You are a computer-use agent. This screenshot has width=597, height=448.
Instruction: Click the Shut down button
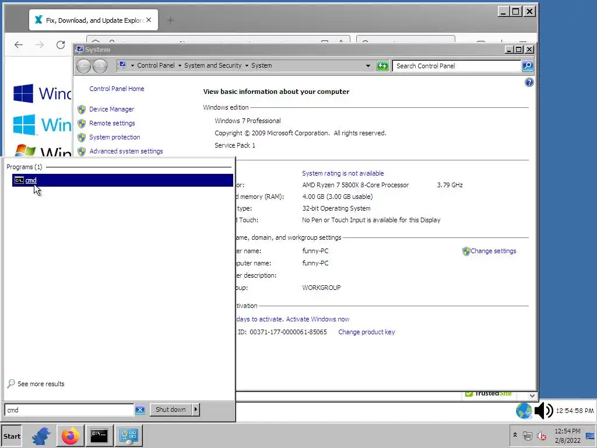[171, 409]
